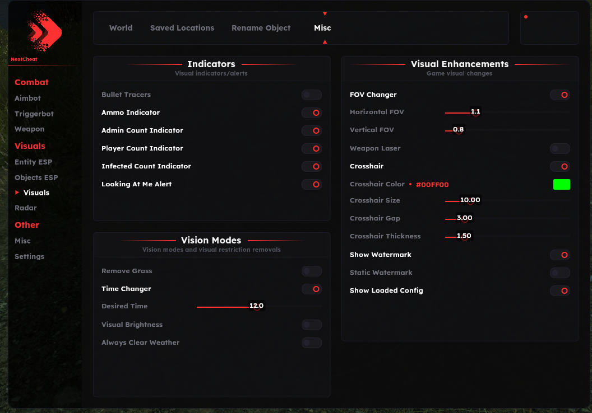Click the red status dot in top-right panel
The width and height of the screenshot is (592, 413).
click(526, 17)
